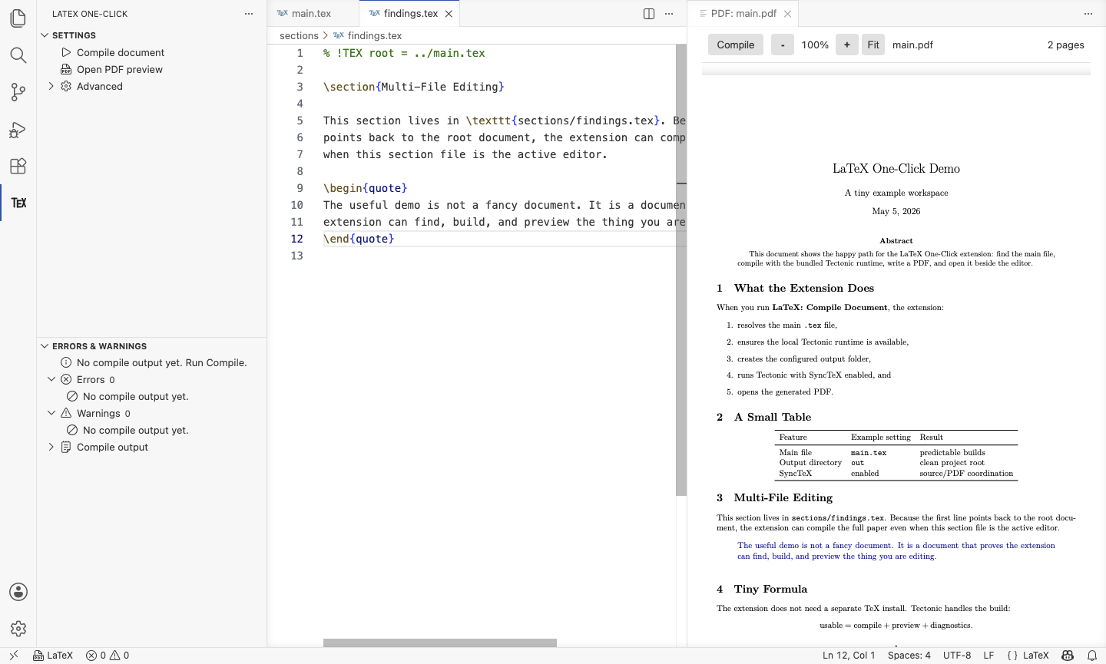
Task: Click line 9 \begin{quote}
Action: [x=366, y=188]
